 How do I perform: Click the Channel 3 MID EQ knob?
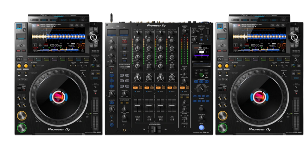tap(160, 57)
